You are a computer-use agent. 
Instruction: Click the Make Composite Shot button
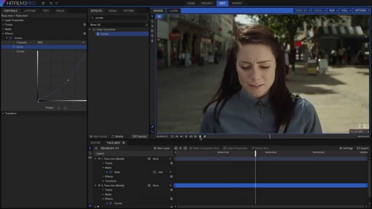pyautogui.click(x=204, y=148)
